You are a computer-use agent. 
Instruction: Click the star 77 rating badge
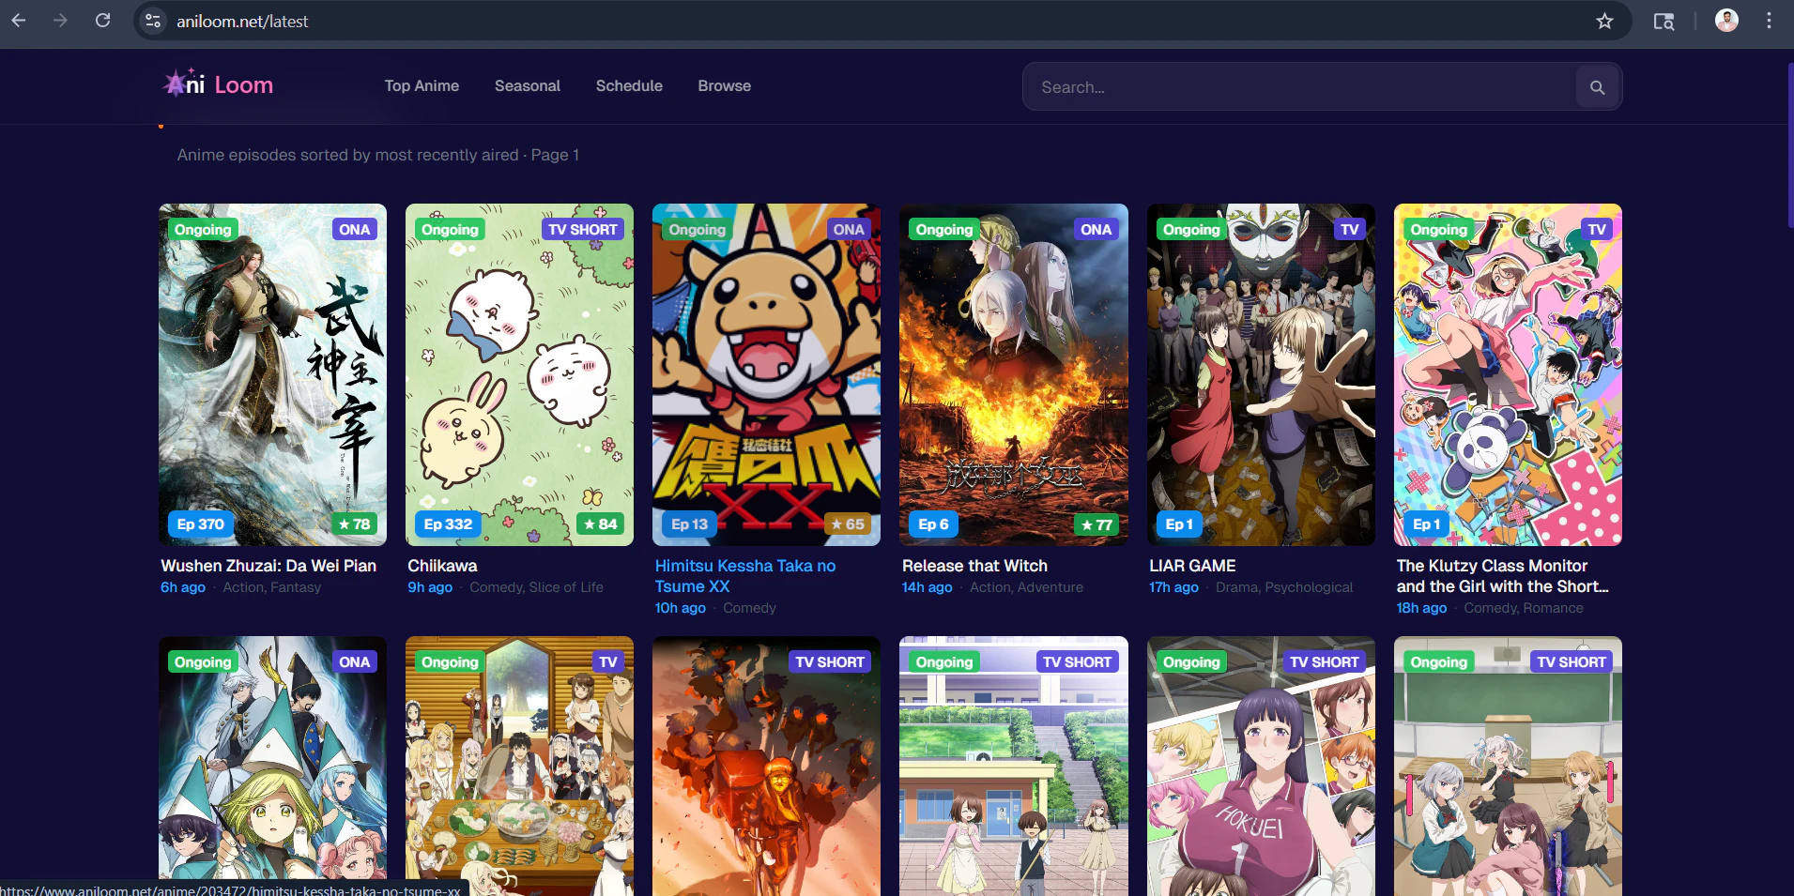pos(1096,524)
